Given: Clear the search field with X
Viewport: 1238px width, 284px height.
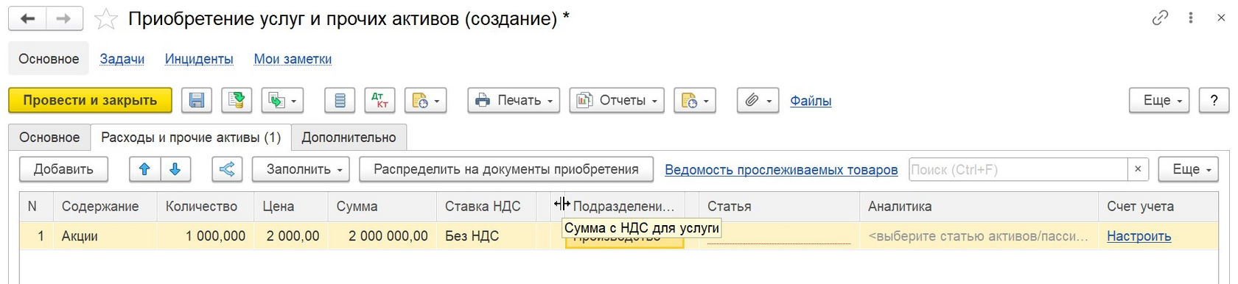Looking at the screenshot, I should [1138, 169].
